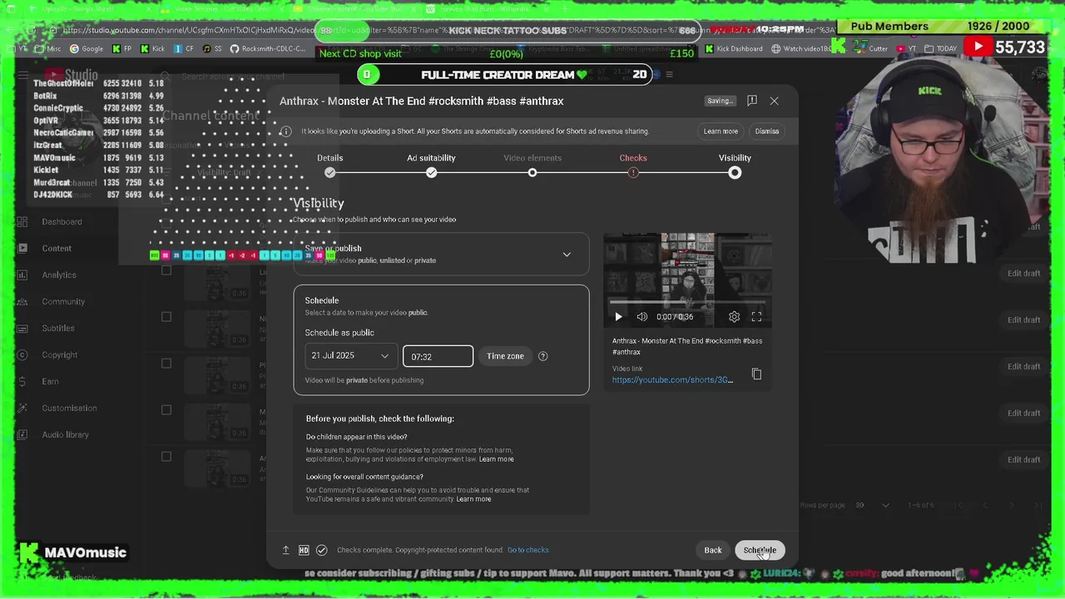Go to the Ad suitability step

click(431, 165)
